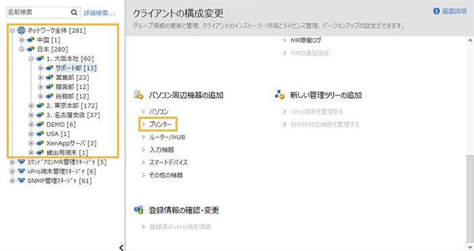This screenshot has height=251, width=474.
Task: Expand the 3. 名古屋支店 [37] node
Action: click(31, 115)
